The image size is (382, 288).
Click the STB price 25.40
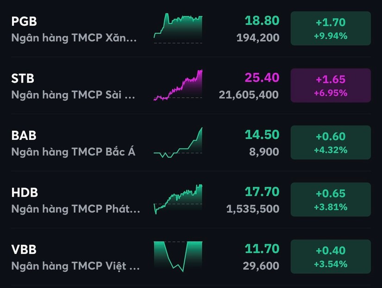pos(262,78)
